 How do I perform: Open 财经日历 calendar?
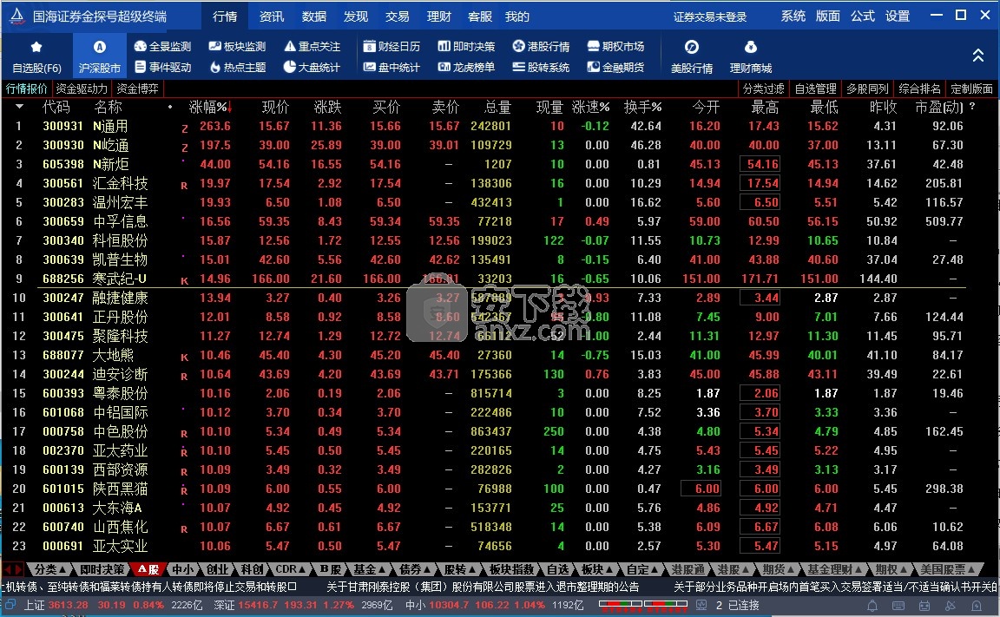(x=391, y=47)
